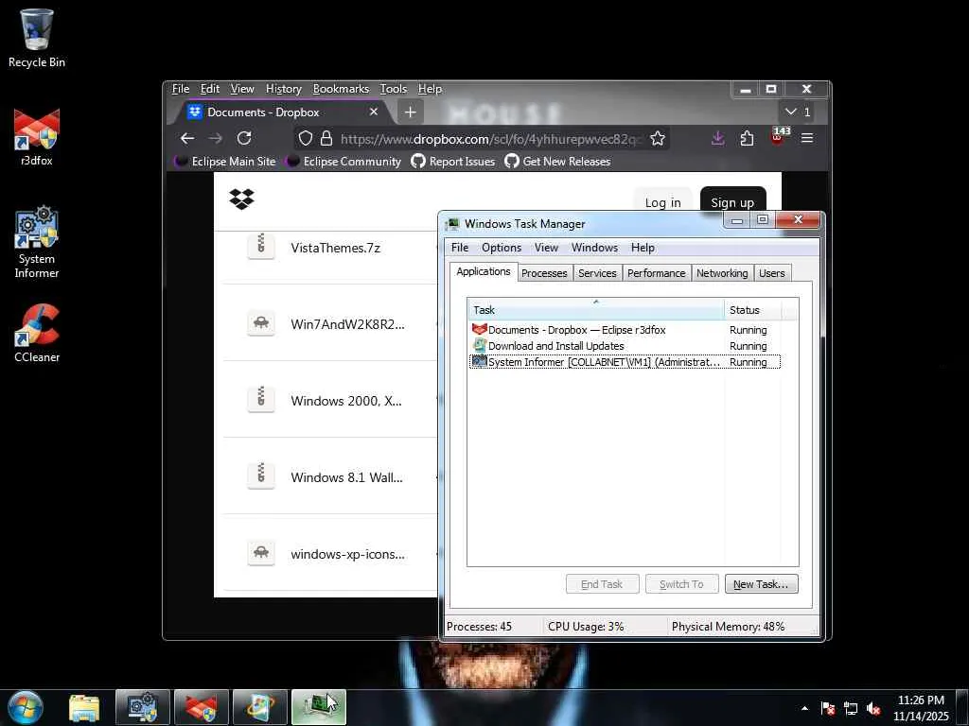Sort by the Status column header

752,310
